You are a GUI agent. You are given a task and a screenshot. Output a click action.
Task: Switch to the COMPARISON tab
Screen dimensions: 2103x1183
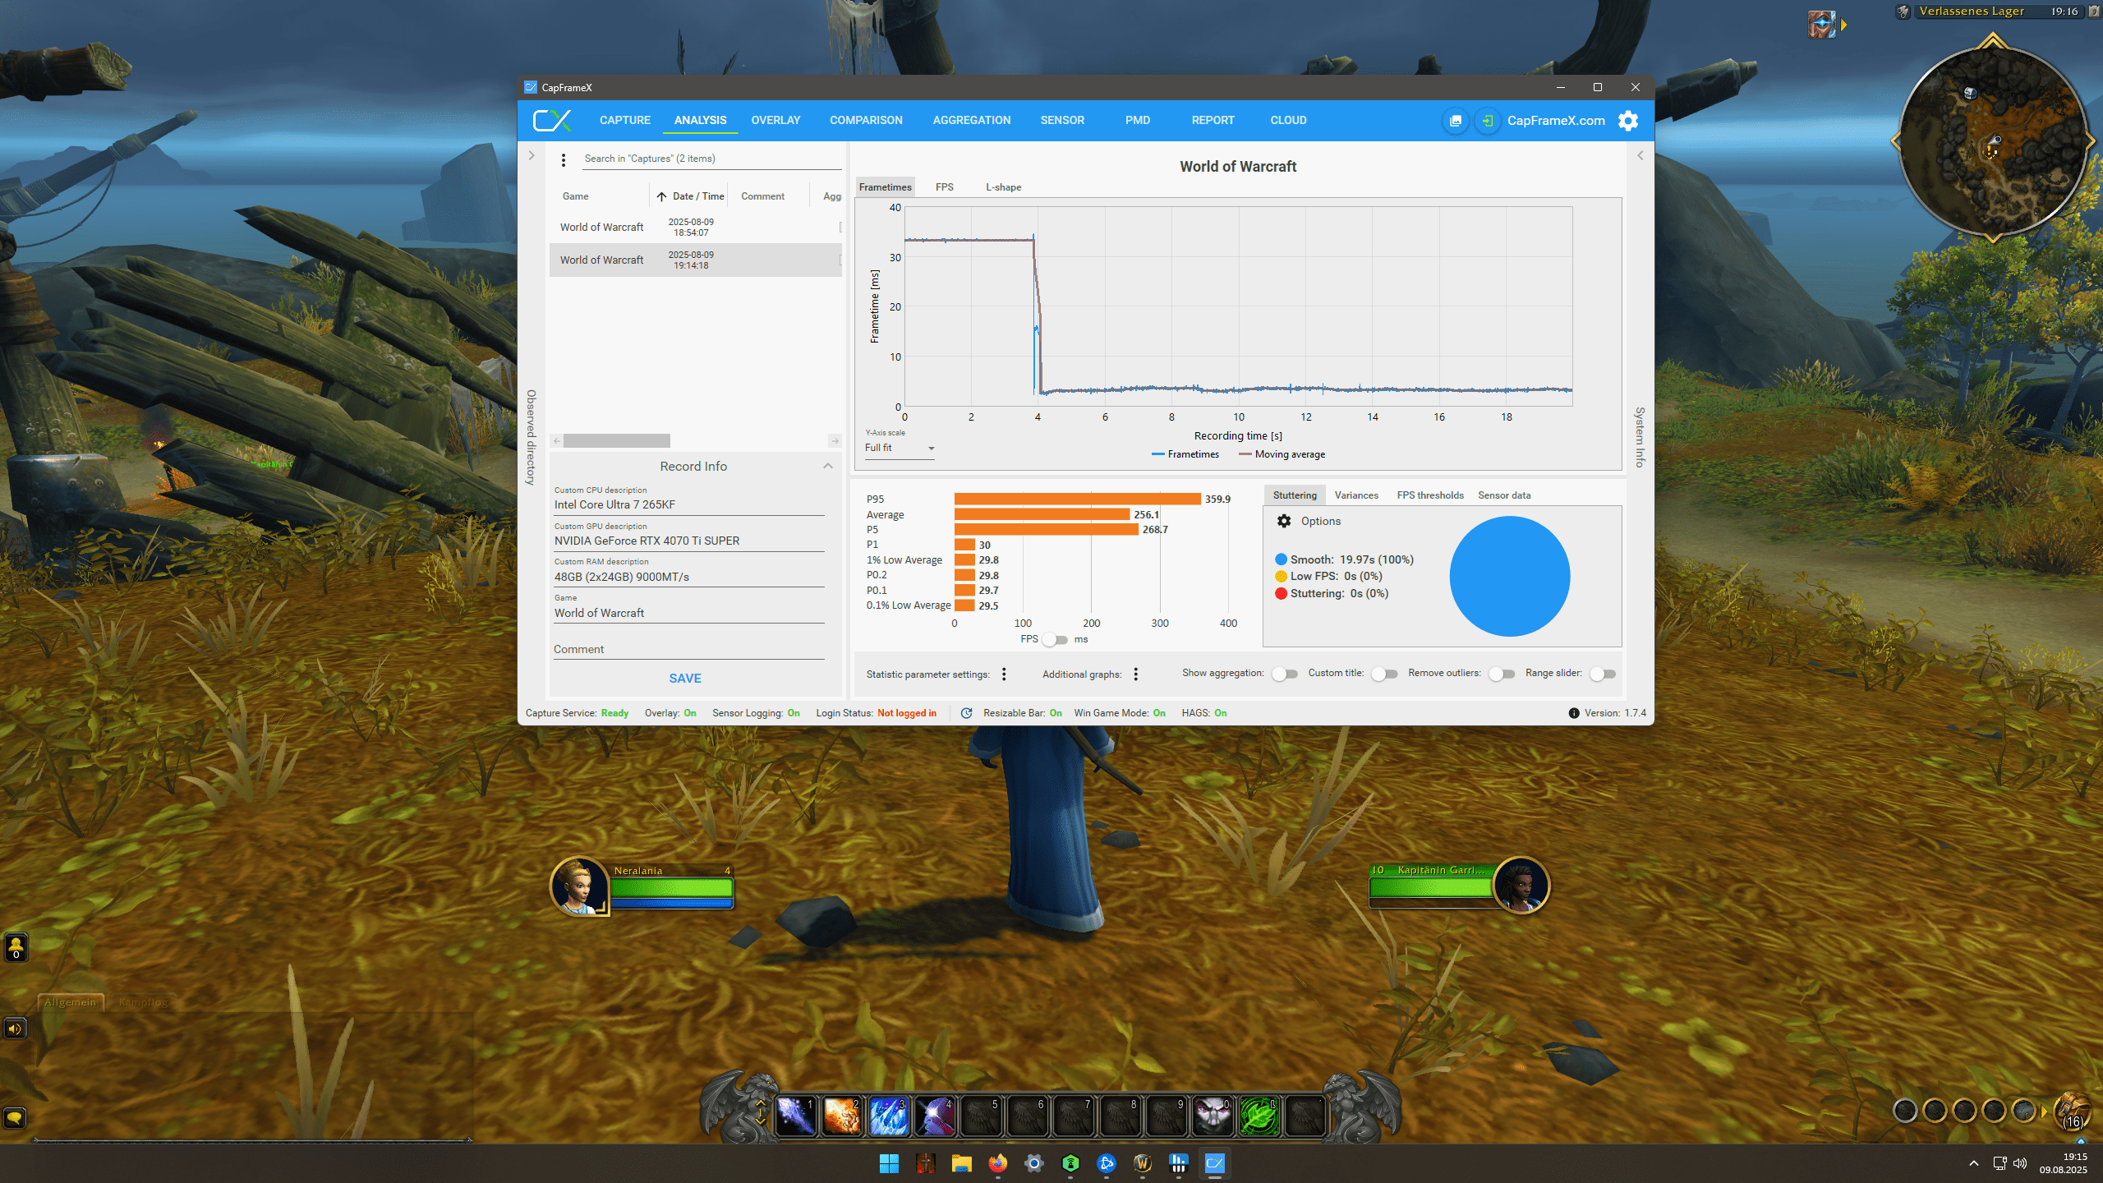click(x=866, y=120)
